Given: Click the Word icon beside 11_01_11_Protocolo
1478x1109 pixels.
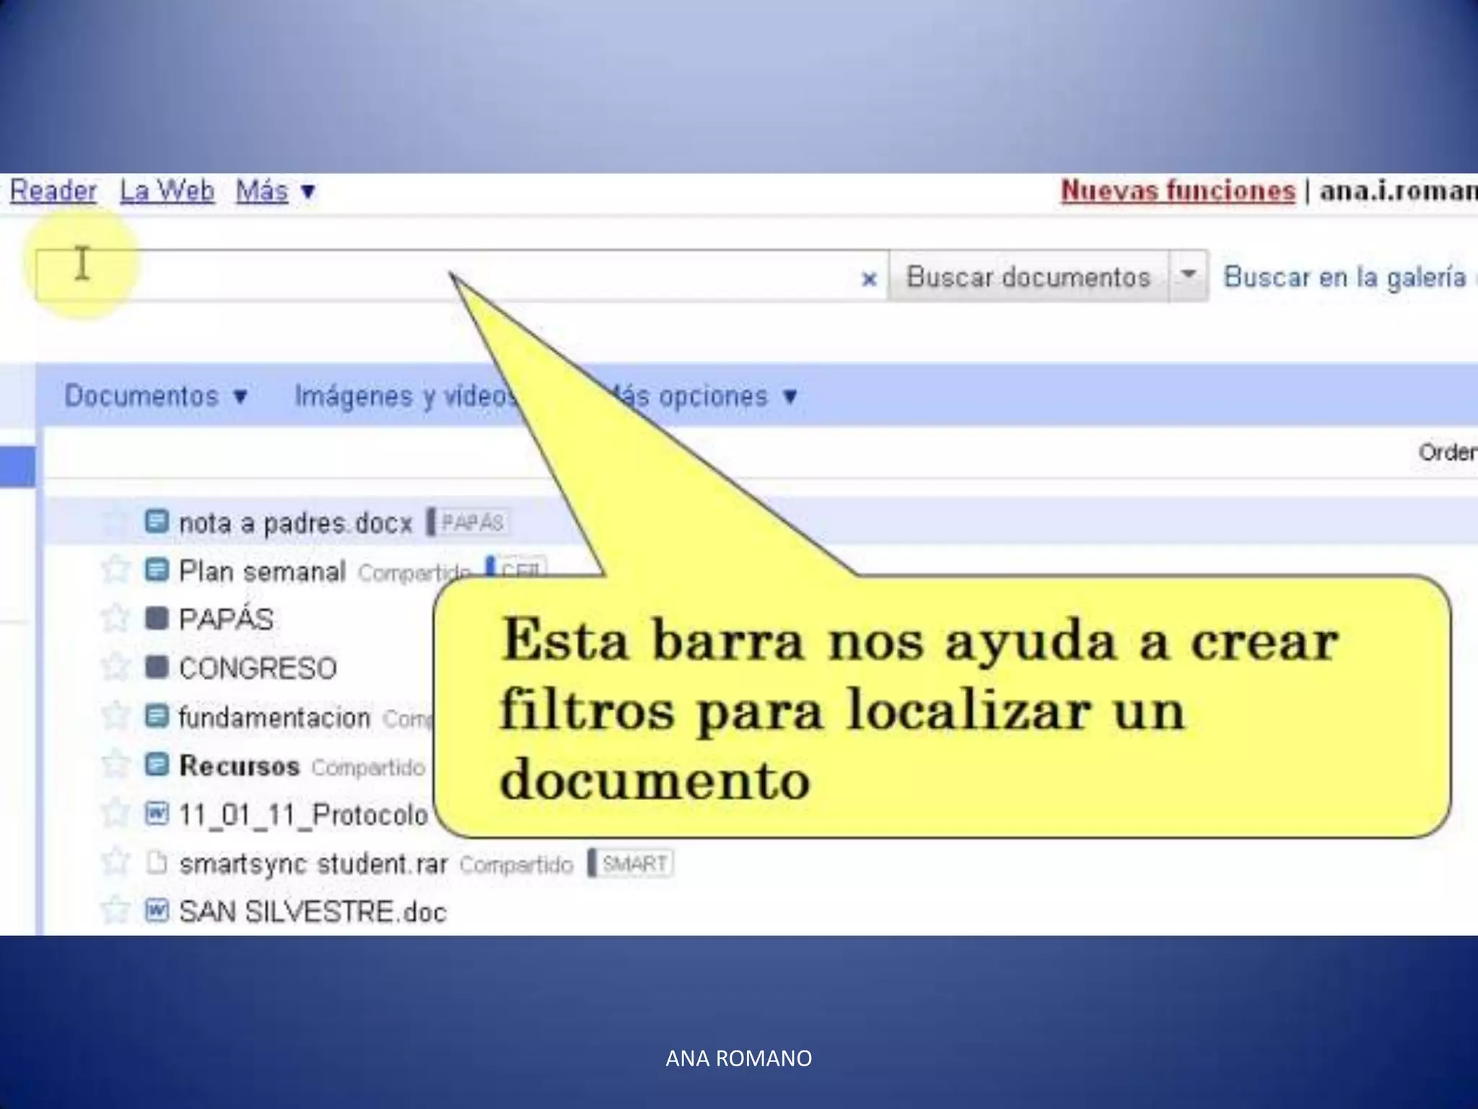Looking at the screenshot, I should 157,814.
